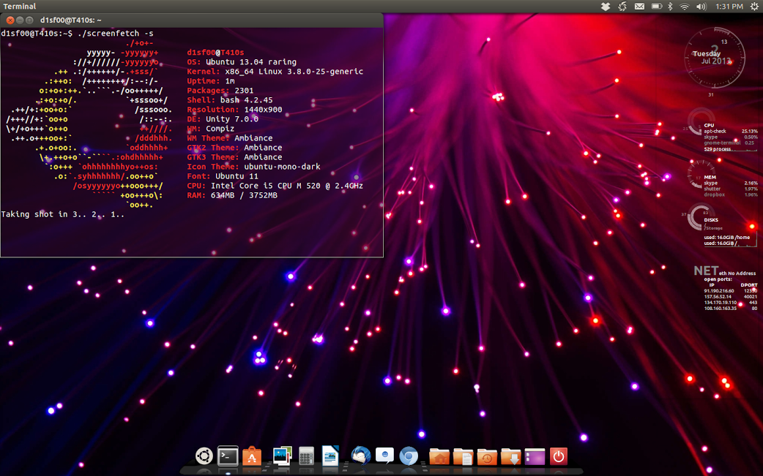Open the LibreOffice document icon in the dock
The image size is (763, 476).
click(330, 456)
